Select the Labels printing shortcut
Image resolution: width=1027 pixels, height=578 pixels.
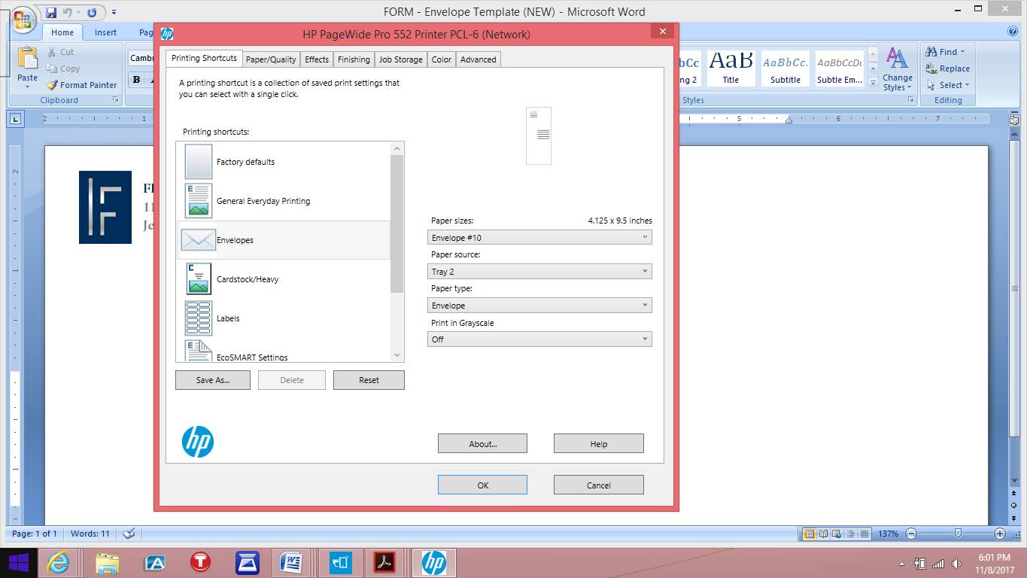(x=284, y=318)
